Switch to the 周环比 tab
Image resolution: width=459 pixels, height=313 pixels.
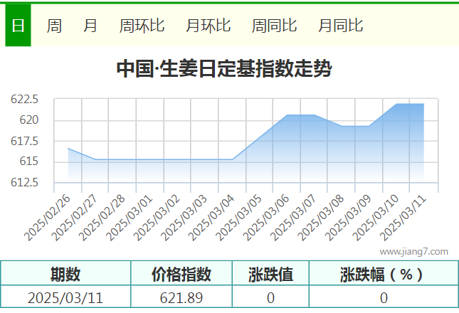point(142,26)
